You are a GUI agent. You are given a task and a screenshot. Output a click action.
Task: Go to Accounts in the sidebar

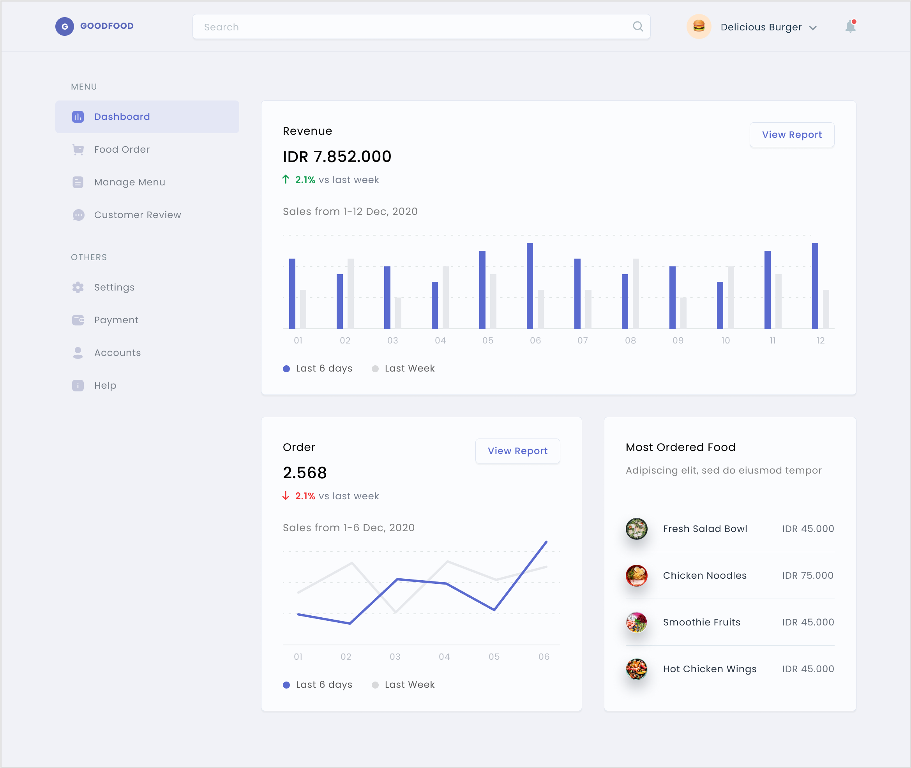tap(117, 353)
